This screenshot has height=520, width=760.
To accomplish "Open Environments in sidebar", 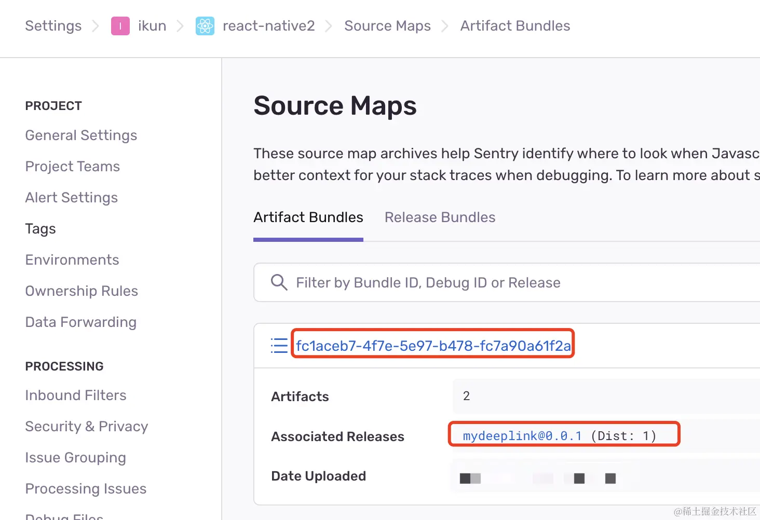I will 72,260.
